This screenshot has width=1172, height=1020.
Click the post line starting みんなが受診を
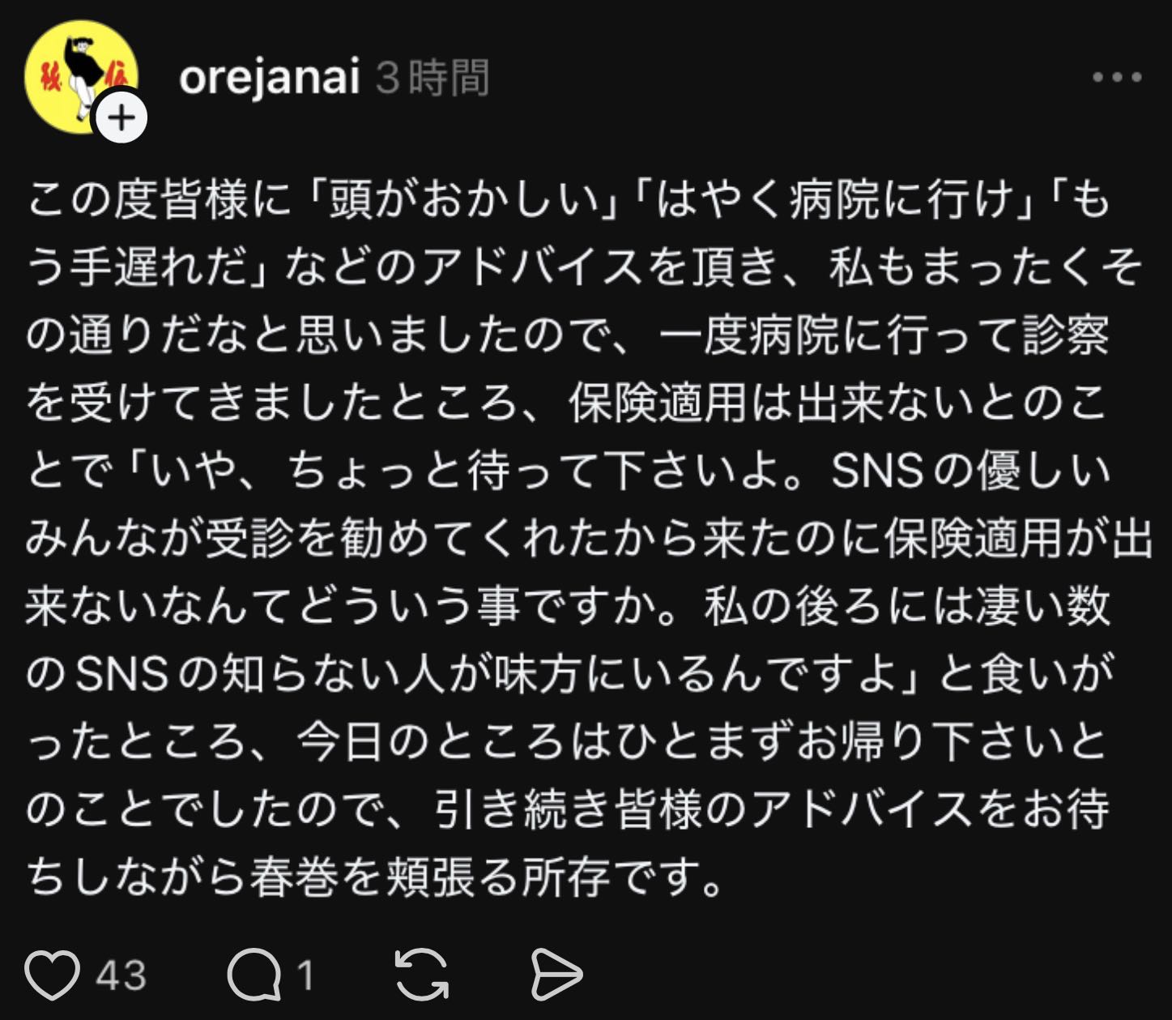[x=587, y=539]
